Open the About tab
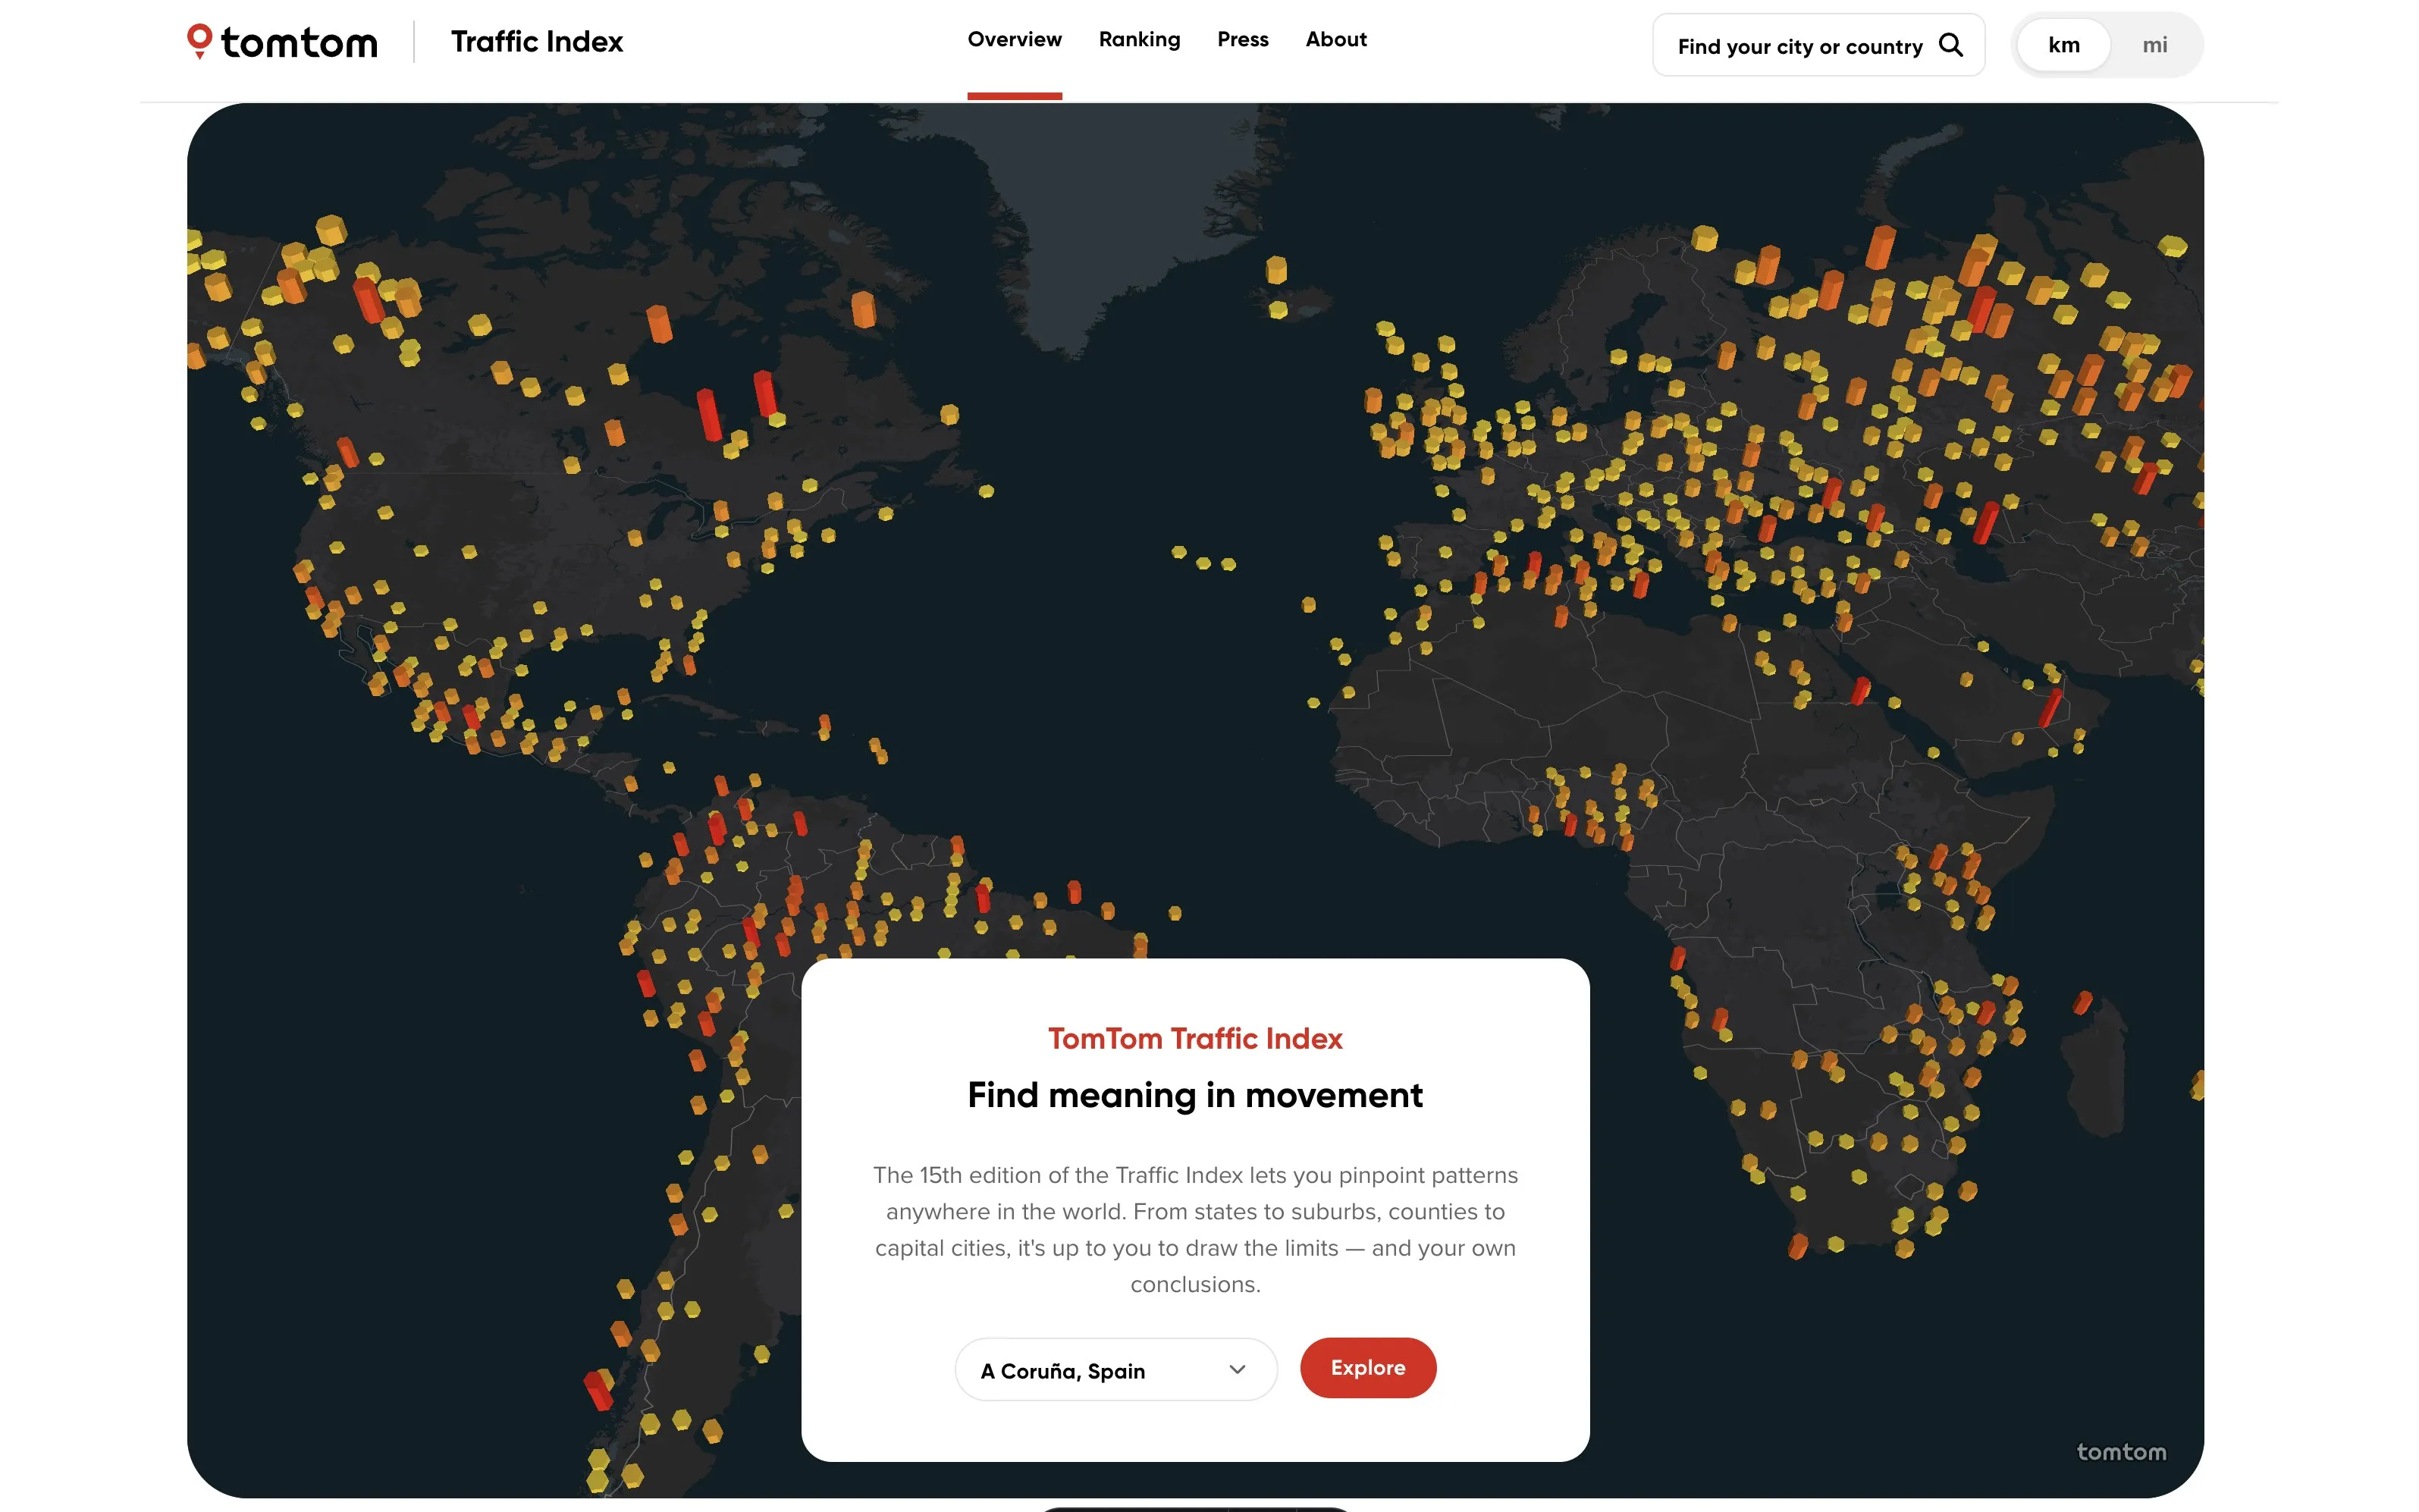The image size is (2419, 1512). click(x=1335, y=40)
